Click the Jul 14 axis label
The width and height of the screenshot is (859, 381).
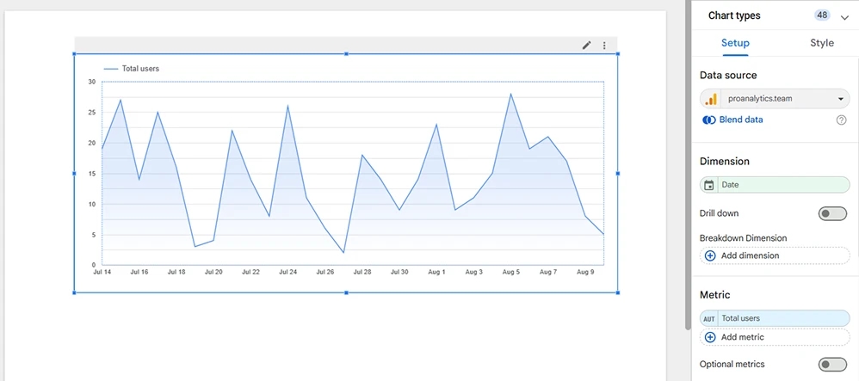pos(102,272)
